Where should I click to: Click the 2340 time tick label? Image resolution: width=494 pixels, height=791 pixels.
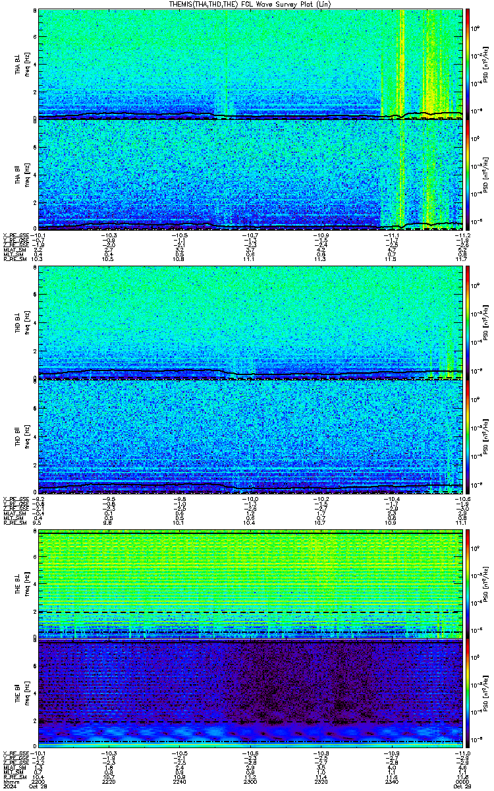click(391, 782)
